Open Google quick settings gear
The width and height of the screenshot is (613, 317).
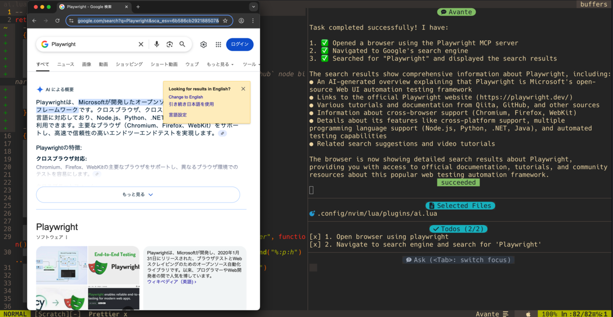[x=203, y=44]
